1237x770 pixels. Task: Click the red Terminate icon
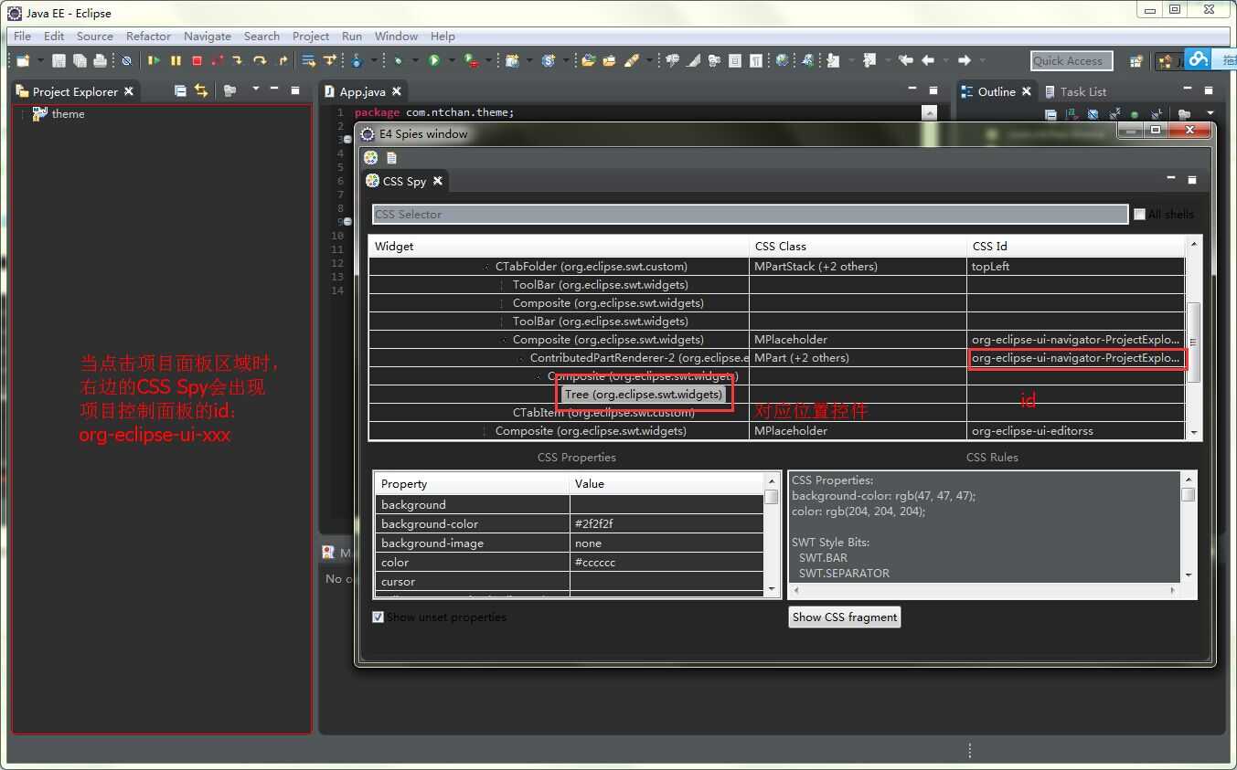pyautogui.click(x=197, y=60)
